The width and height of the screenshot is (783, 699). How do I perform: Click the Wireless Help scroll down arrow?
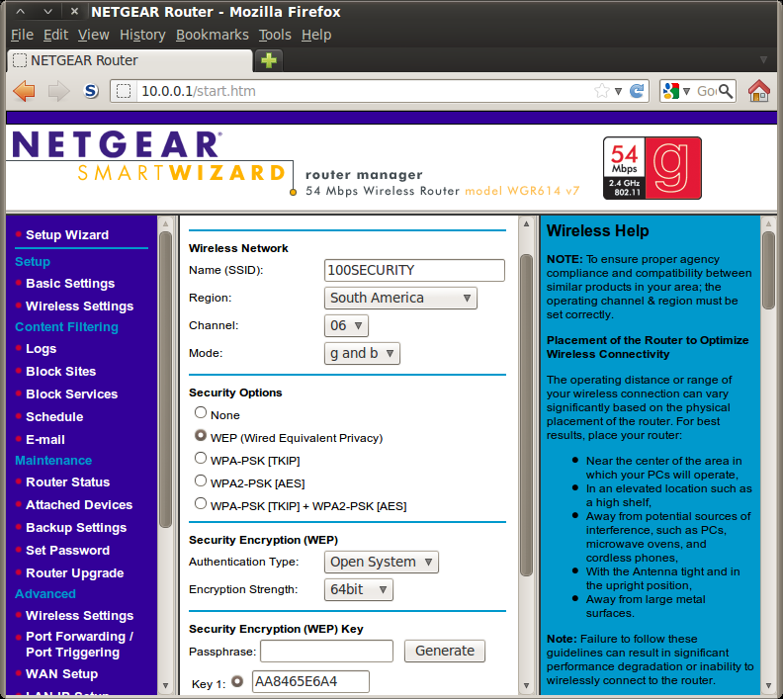pos(768,685)
